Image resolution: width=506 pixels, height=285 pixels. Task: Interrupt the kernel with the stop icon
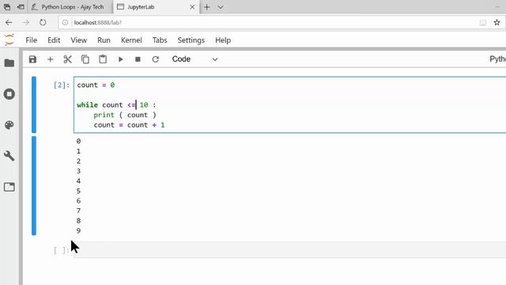pos(138,59)
